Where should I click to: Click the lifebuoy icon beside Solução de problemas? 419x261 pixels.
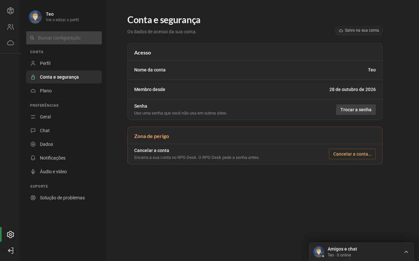(x=33, y=198)
